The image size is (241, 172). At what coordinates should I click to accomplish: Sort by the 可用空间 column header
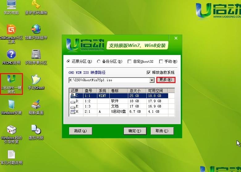click(x=157, y=90)
